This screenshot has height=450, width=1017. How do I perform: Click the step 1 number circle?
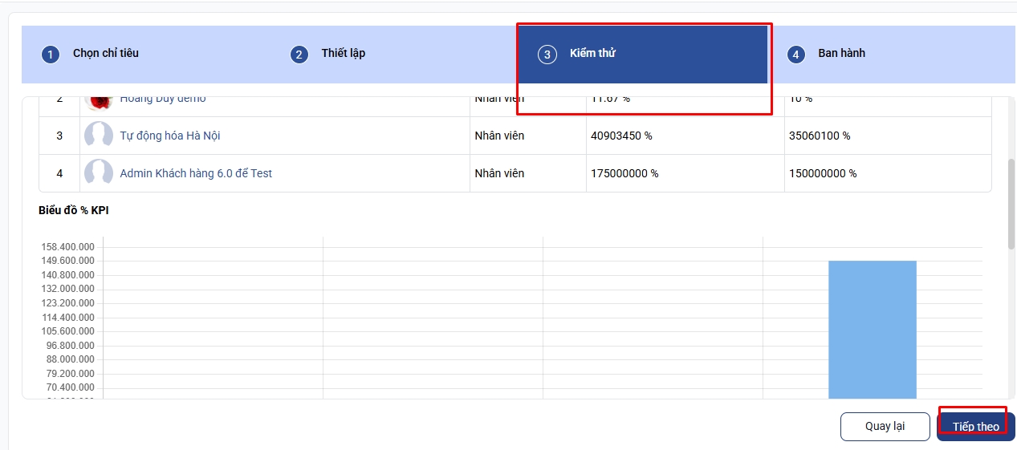[x=51, y=55]
